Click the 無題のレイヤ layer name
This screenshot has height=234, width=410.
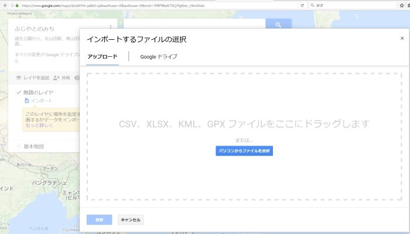coord(39,92)
